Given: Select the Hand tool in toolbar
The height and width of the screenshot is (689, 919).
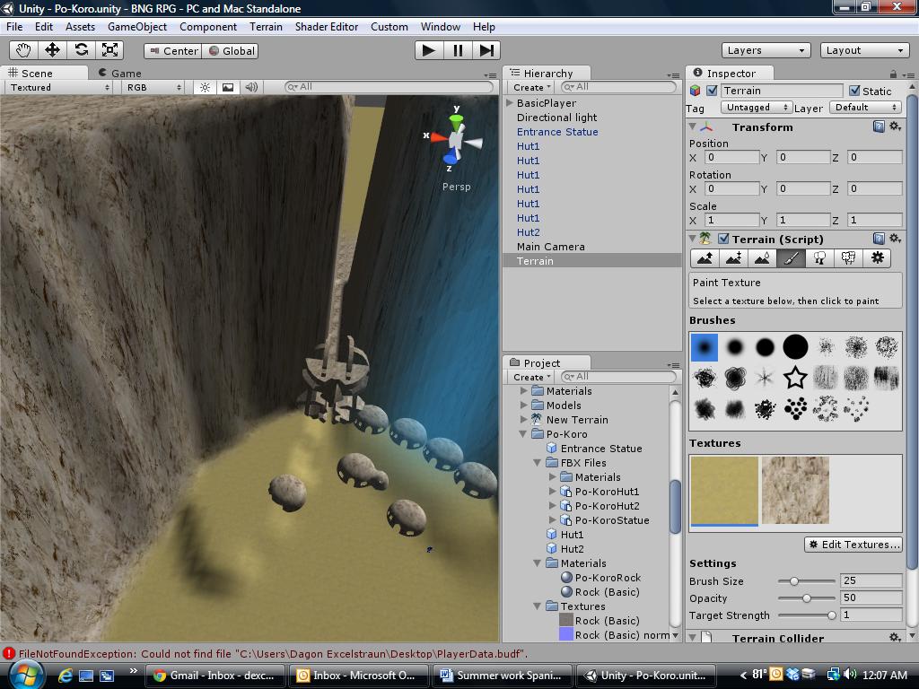Looking at the screenshot, I should pos(23,50).
